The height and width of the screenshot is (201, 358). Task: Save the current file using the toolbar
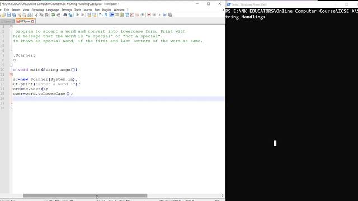(9, 15)
